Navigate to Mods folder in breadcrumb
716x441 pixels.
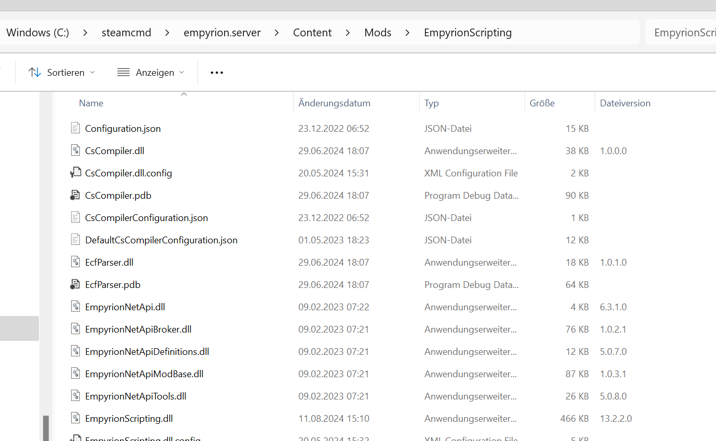pos(378,33)
